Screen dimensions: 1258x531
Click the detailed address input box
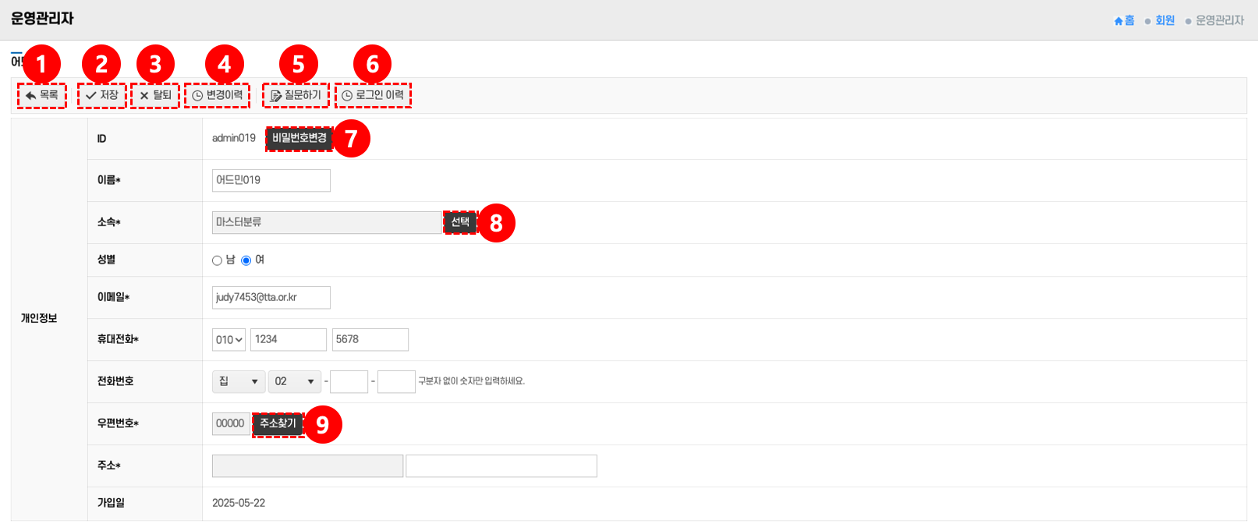(x=501, y=466)
